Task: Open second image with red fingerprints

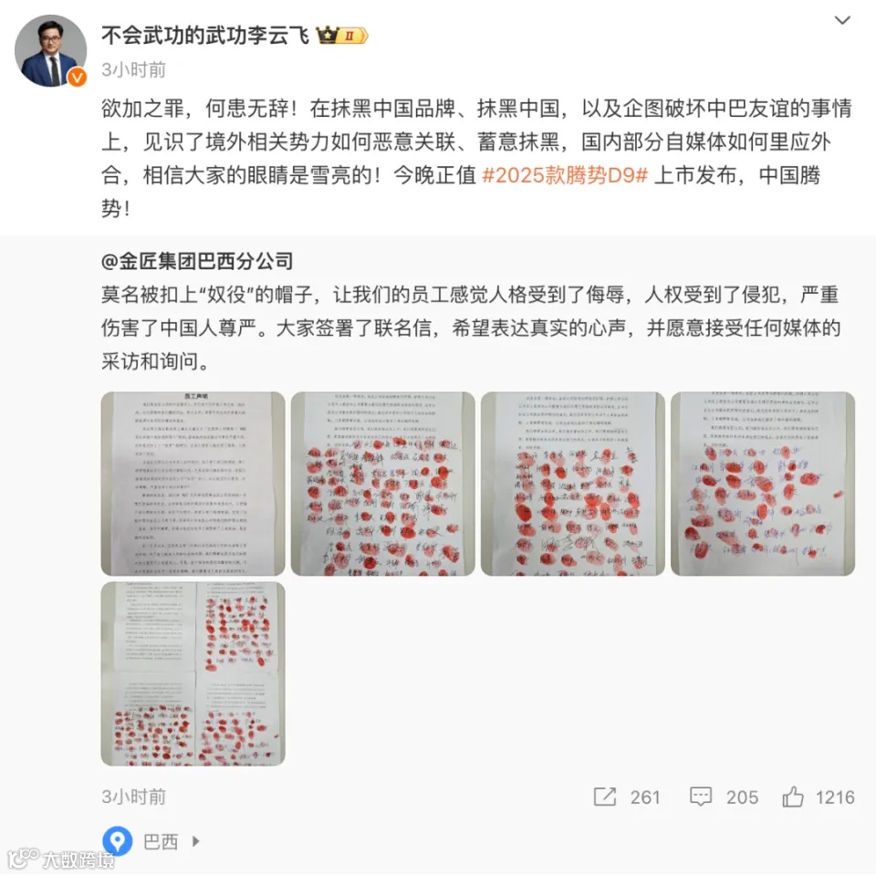Action: click(x=382, y=484)
